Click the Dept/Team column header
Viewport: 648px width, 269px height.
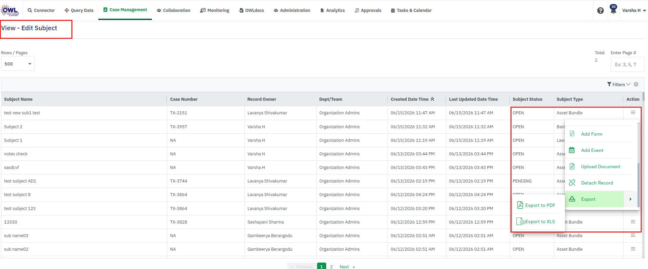[x=331, y=99]
